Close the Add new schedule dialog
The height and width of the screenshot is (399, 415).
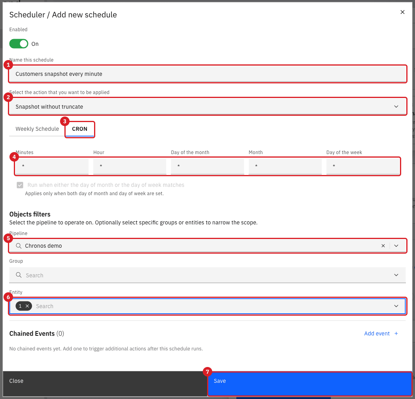point(402,12)
